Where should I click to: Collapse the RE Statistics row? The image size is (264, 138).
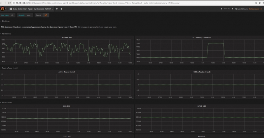[6, 34]
